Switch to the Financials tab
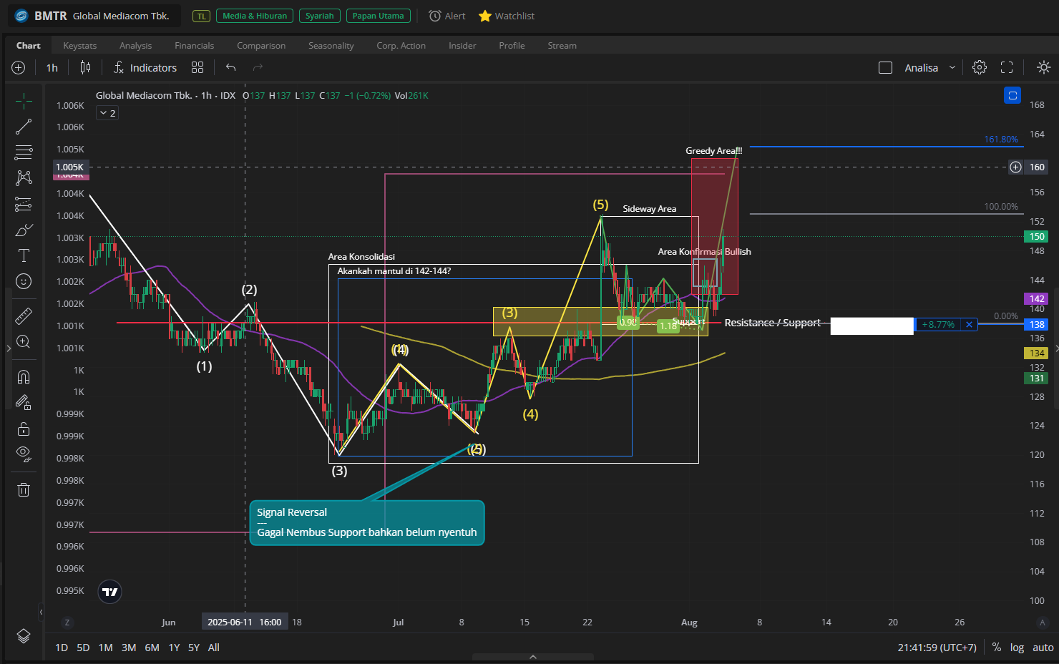Viewport: 1059px width, 664px height. pos(195,45)
